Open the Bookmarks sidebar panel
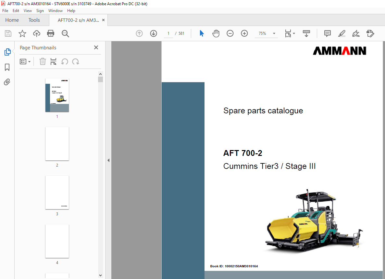Screen dimensions: 385x279 [x=7, y=67]
